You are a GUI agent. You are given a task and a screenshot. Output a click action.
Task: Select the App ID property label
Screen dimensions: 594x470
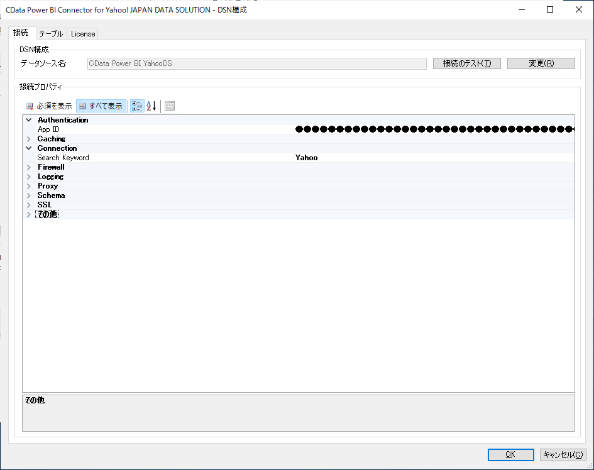pyautogui.click(x=48, y=129)
